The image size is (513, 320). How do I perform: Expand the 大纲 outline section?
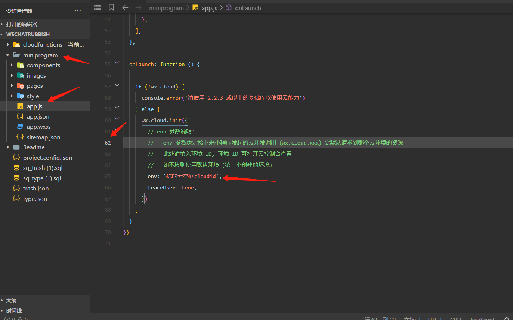pyautogui.click(x=11, y=301)
